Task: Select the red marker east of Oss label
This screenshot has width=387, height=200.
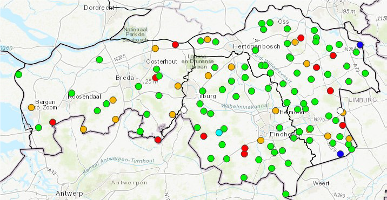Action: tap(301, 38)
